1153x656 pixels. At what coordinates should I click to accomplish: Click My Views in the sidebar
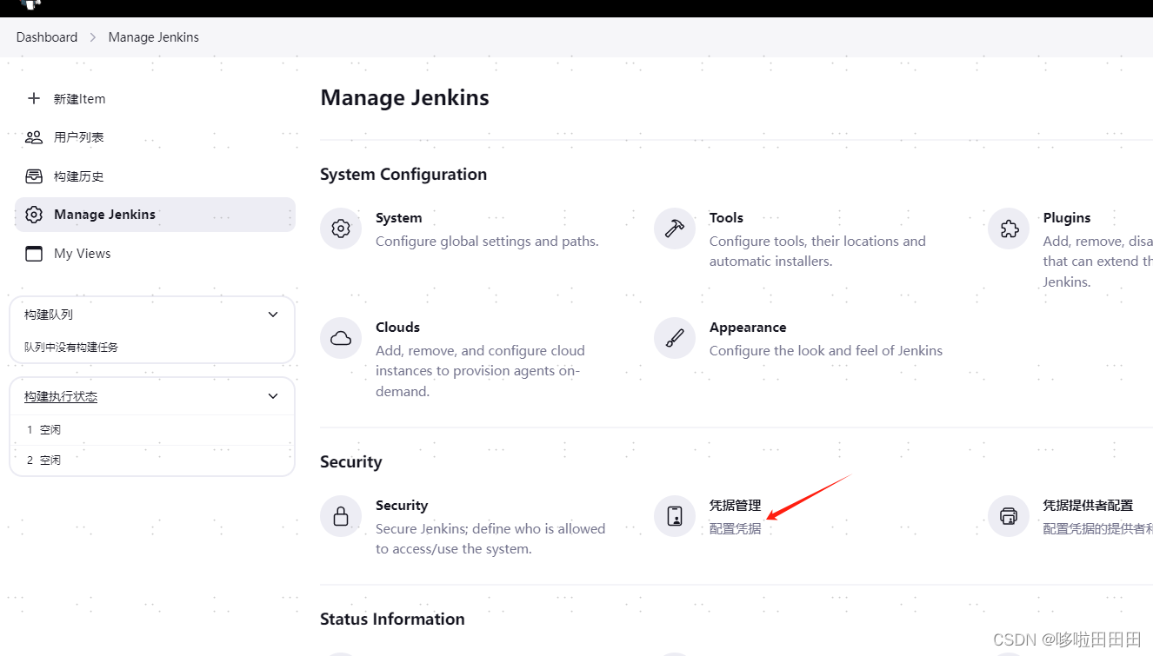coord(82,253)
